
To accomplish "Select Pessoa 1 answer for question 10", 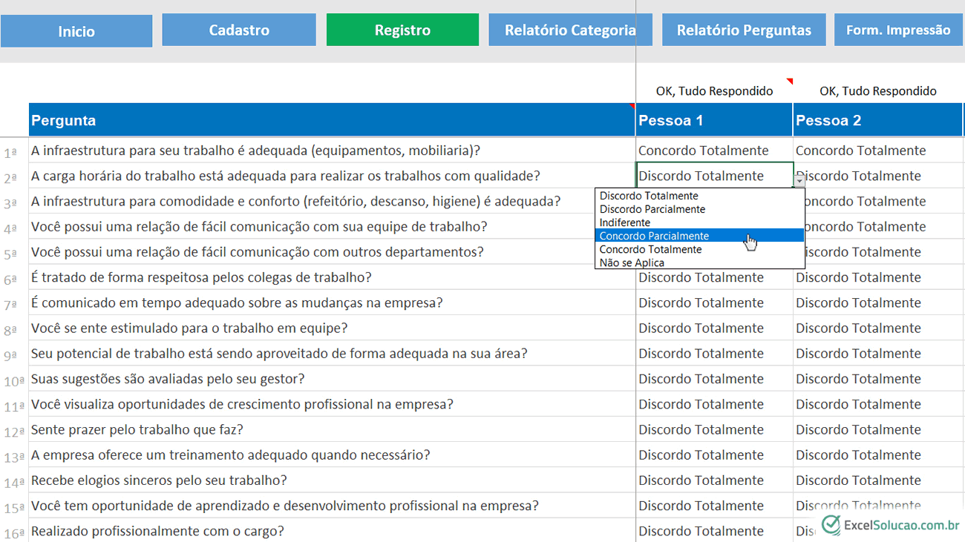I will (714, 379).
